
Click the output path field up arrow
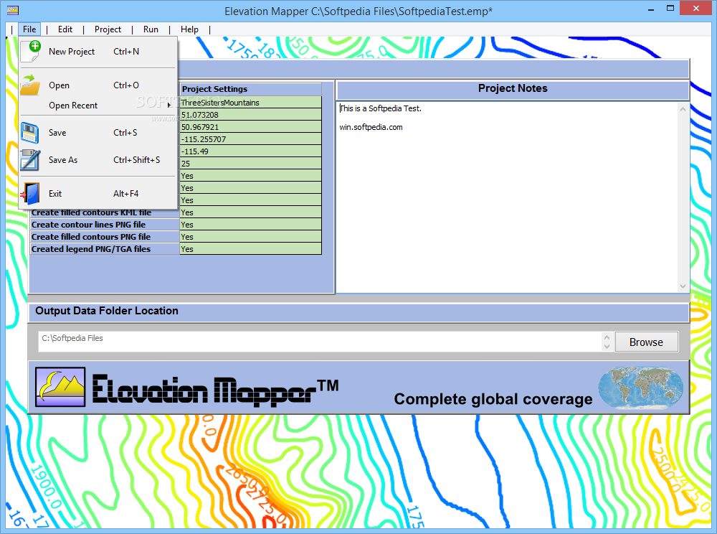(x=607, y=337)
